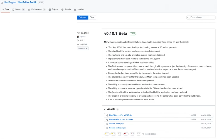The image size is (217, 139).
Task: Click the rocket reaction
Action: (132, 134)
